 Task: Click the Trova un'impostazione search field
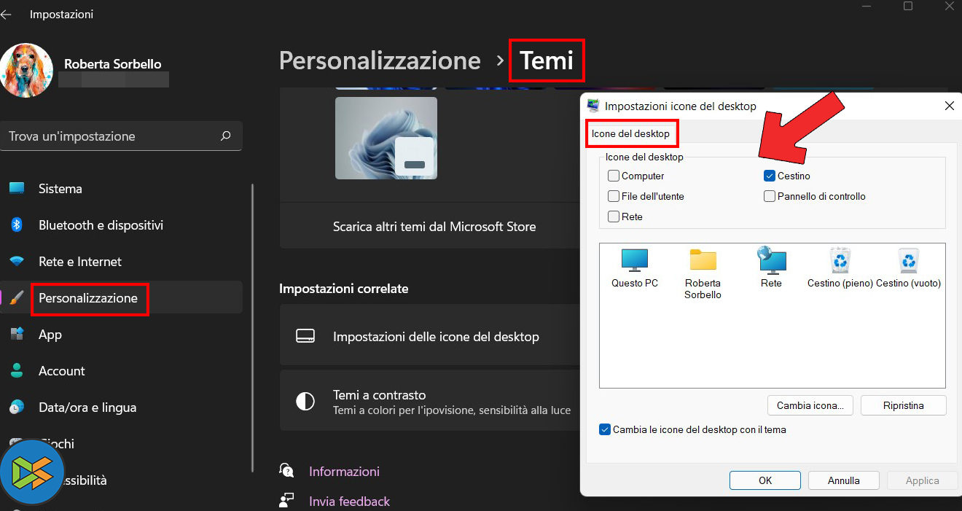coord(121,136)
